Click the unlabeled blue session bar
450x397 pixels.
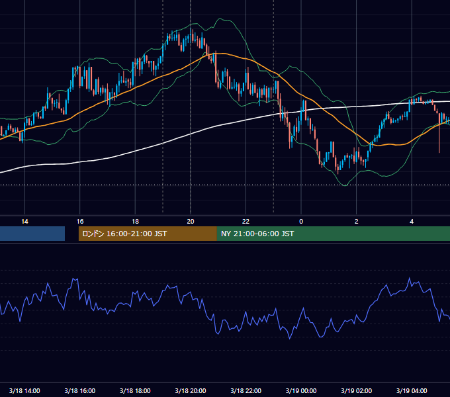tap(32, 234)
